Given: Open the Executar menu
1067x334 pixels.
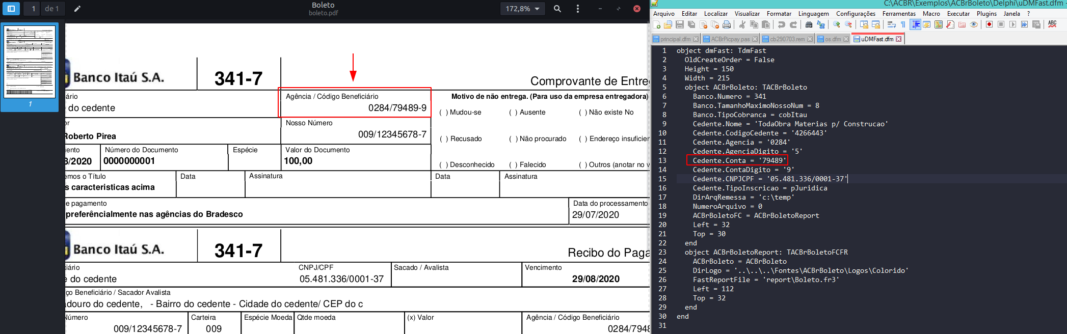Looking at the screenshot, I should click(958, 14).
